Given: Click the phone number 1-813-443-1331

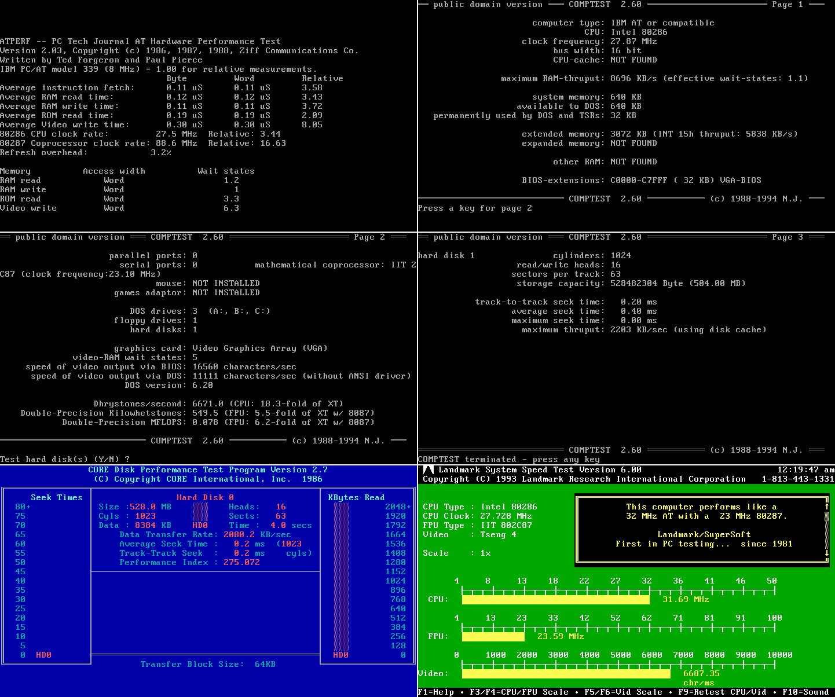Looking at the screenshot, I should (x=798, y=479).
